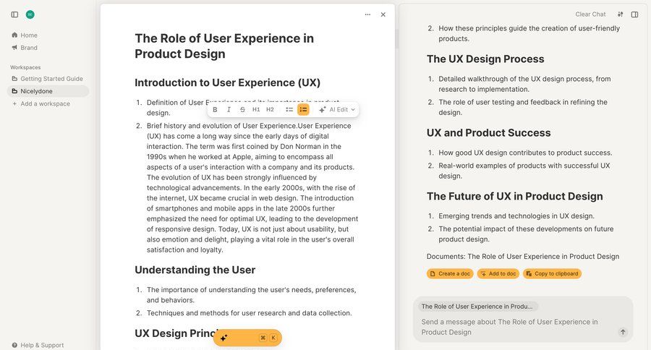651x350 pixels.
Task: Switch to bulleted list
Action: pyautogui.click(x=289, y=110)
